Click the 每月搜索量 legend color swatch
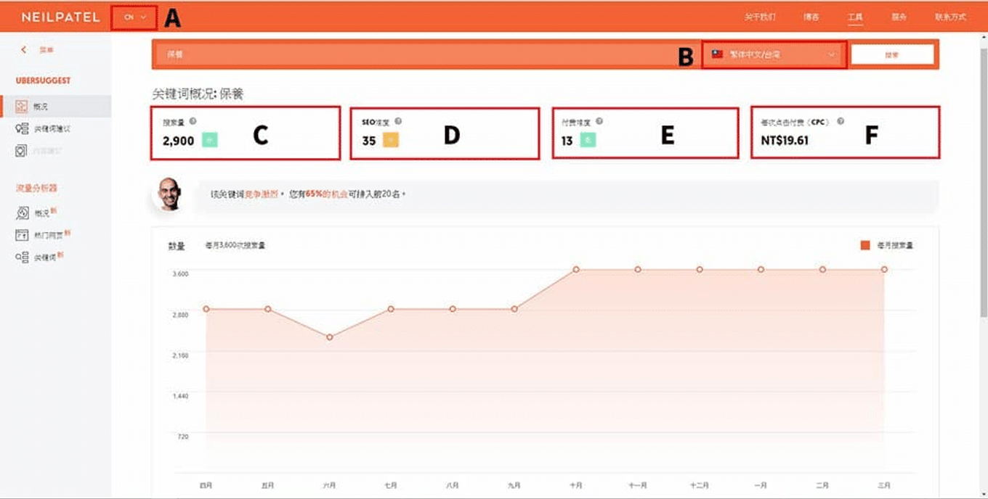 (x=865, y=245)
